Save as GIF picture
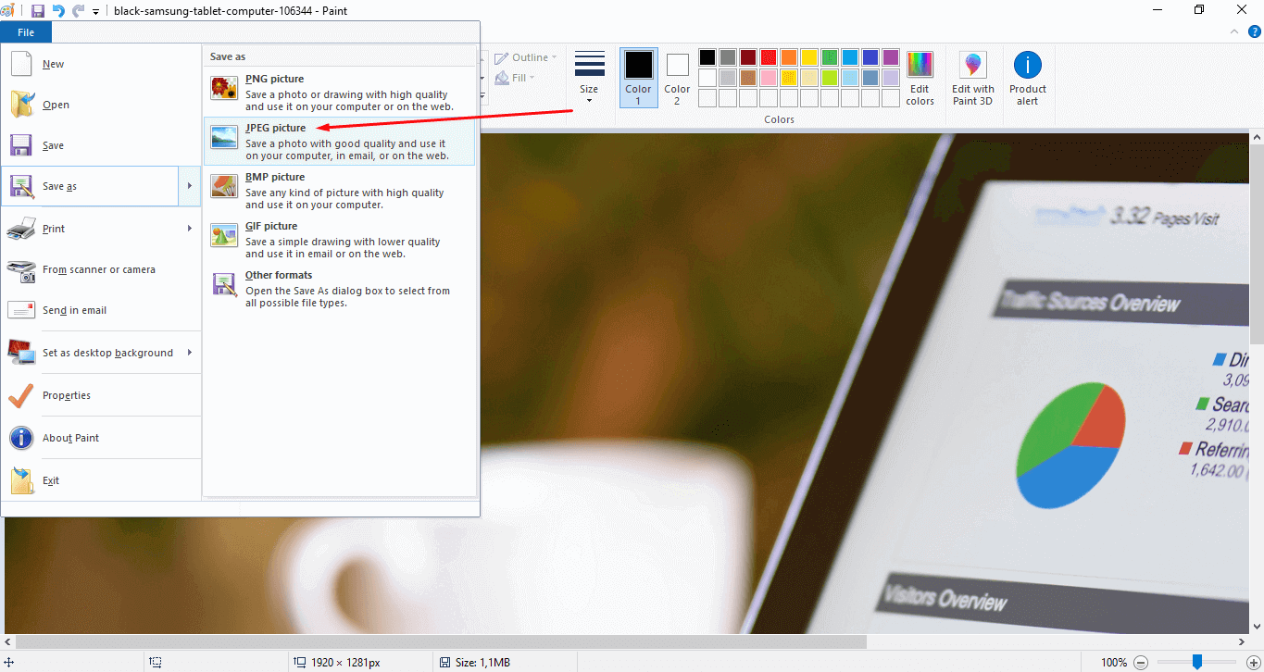 pyautogui.click(x=339, y=240)
